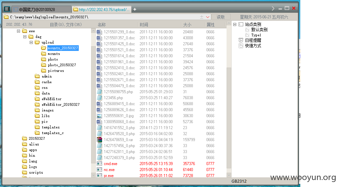Click the 202.202.43.76 host label
Viewport: 339px width, 187px height.
19,24
